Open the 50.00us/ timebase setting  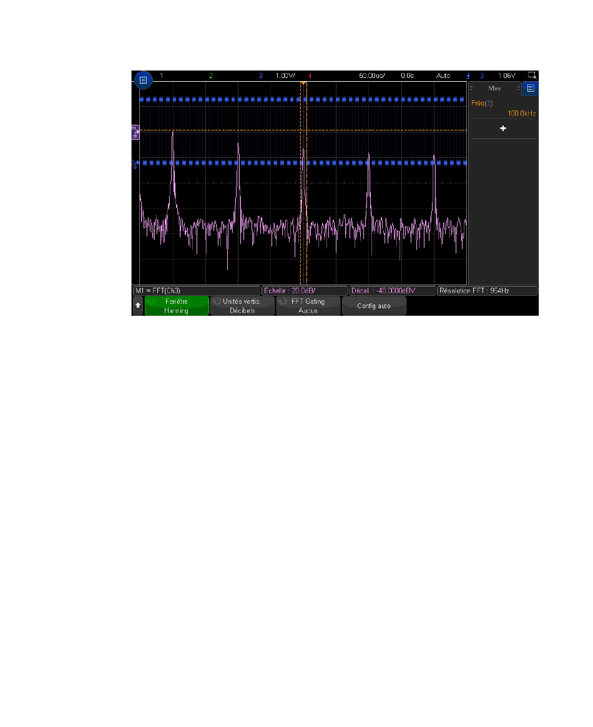click(x=372, y=76)
